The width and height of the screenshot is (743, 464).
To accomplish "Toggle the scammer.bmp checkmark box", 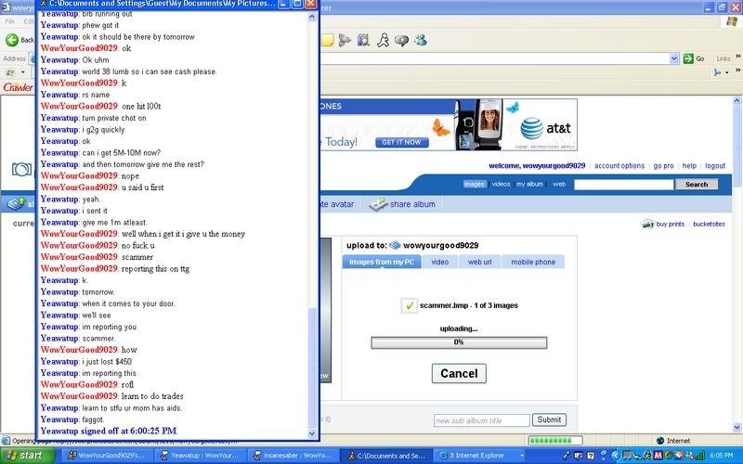I will (409, 305).
